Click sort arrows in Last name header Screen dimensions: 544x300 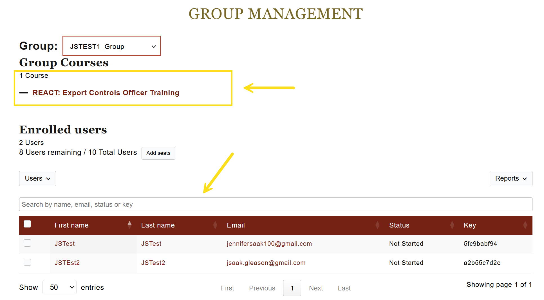(x=215, y=225)
